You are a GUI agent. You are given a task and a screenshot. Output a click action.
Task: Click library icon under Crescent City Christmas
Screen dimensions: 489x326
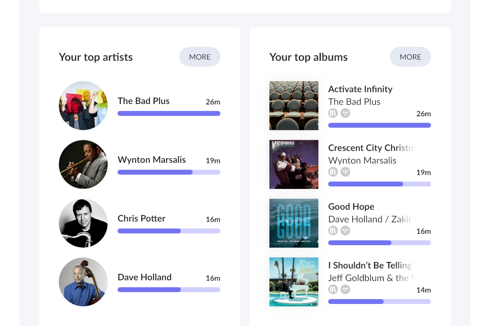click(333, 172)
